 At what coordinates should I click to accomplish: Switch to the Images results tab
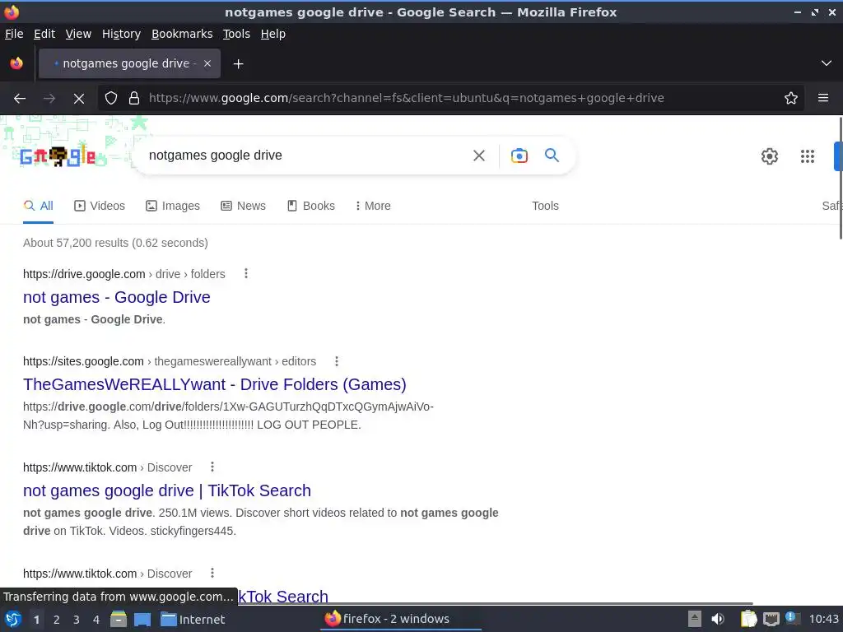click(173, 206)
